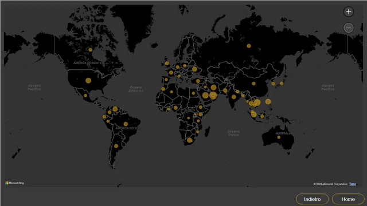Select the bubble over Argentina

click(x=116, y=146)
